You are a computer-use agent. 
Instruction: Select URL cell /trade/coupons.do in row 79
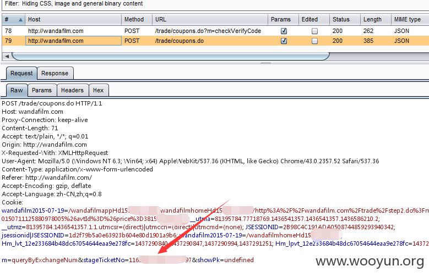click(180, 41)
